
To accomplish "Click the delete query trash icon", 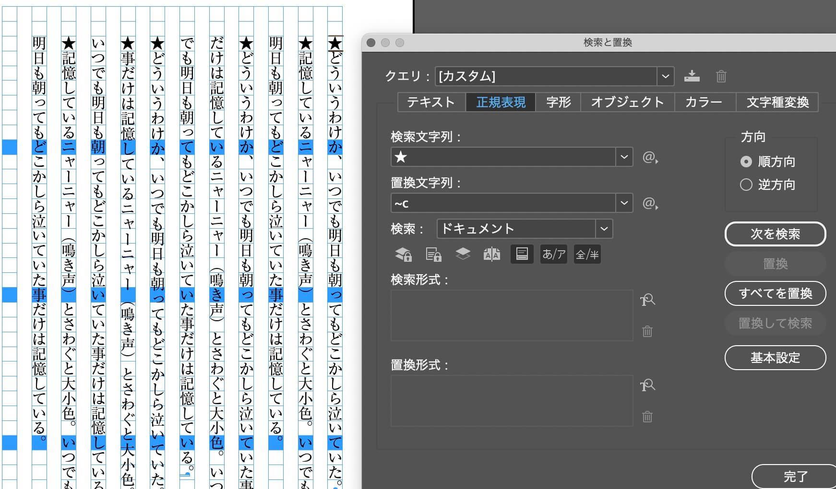I will (721, 76).
